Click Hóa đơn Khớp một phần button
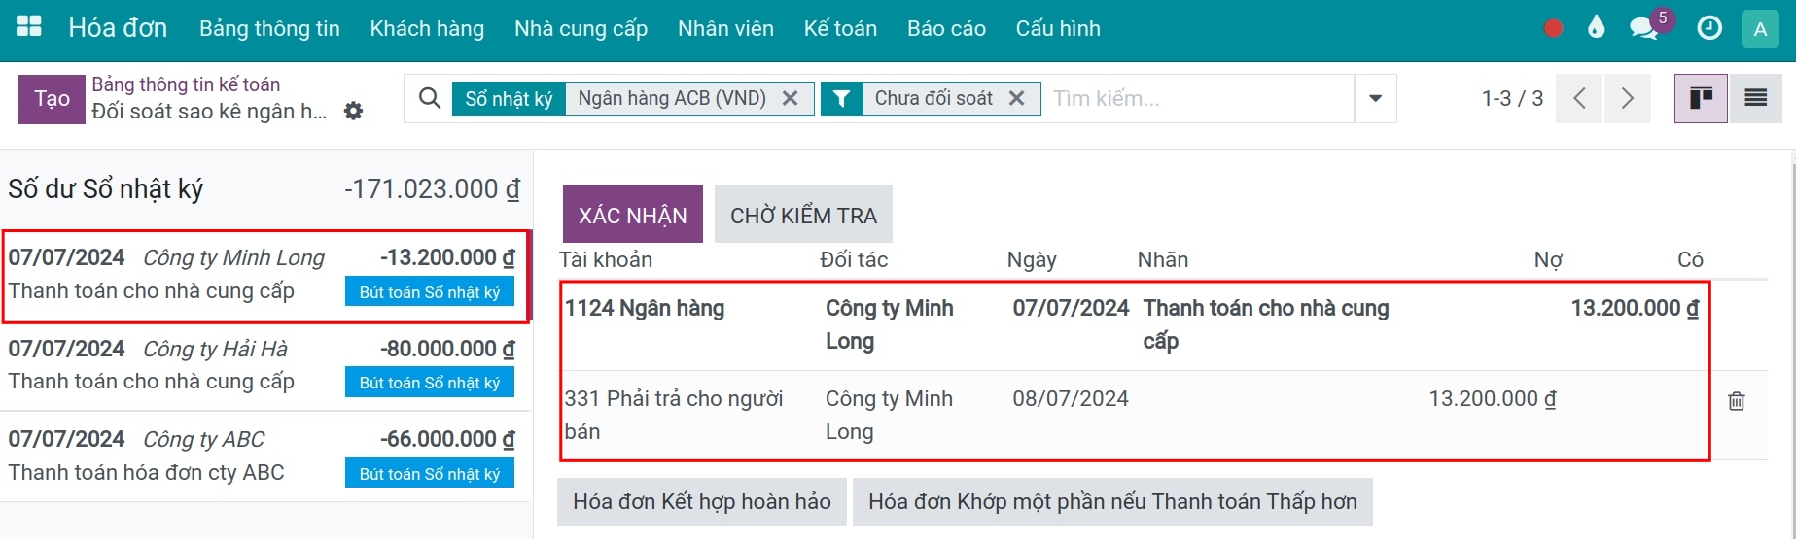 [1112, 502]
